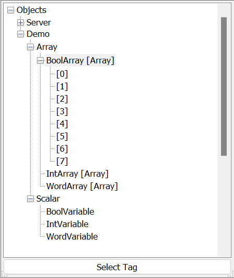Screen dimensions: 234x278
Task: Select BoolArray element [7]
Action: pyautogui.click(x=62, y=161)
